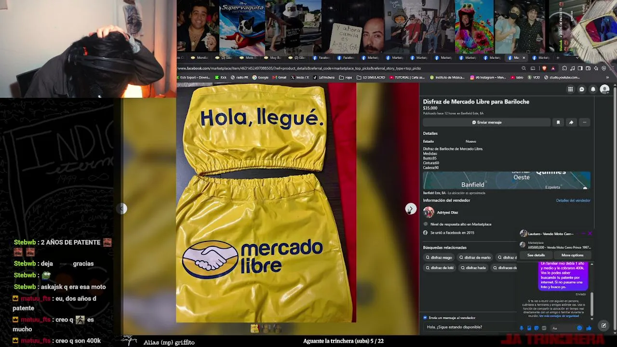Open 'Ver más consejos de seguridad' link

[x=559, y=316]
